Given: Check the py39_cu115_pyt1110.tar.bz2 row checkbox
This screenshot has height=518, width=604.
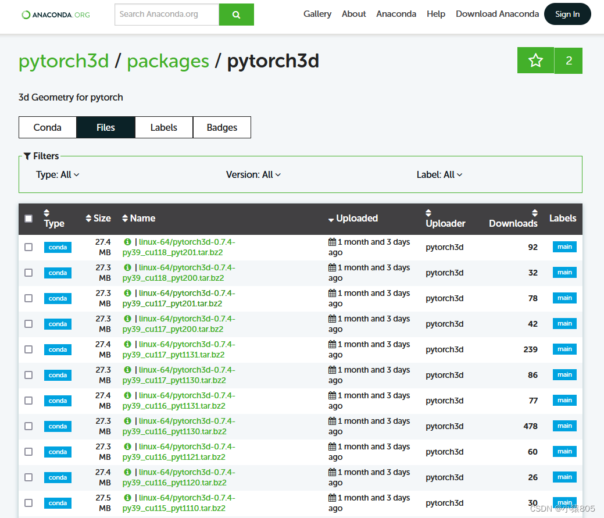Looking at the screenshot, I should [28, 503].
